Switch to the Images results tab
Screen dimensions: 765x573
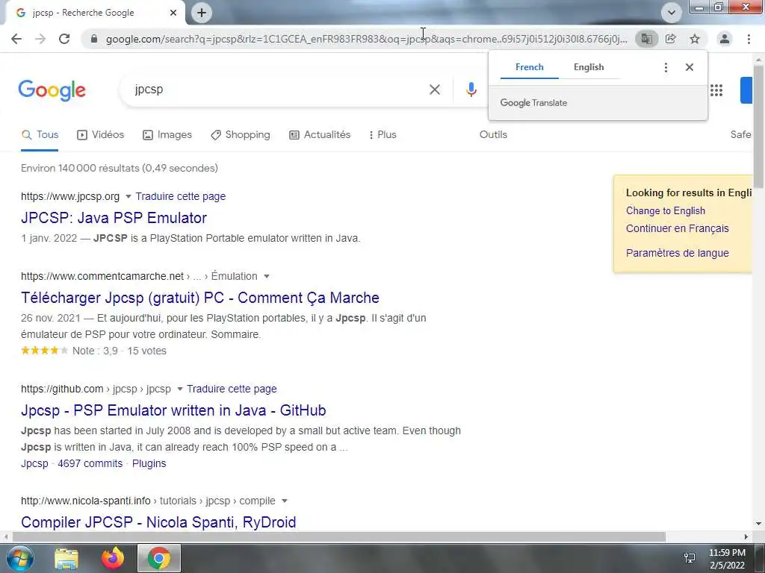(167, 135)
